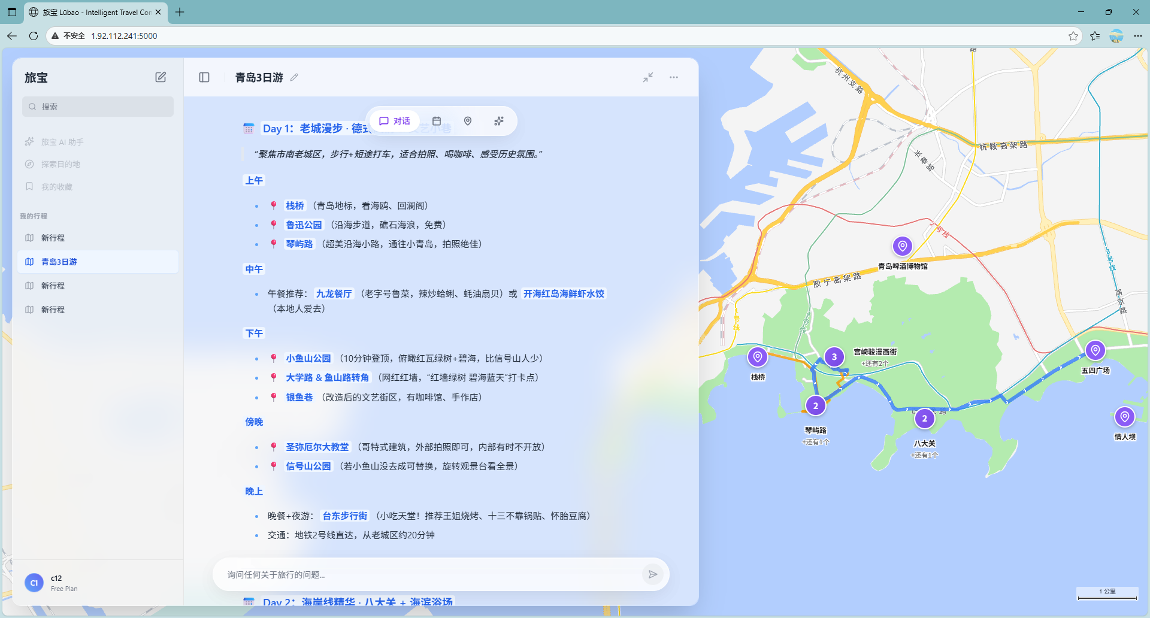Open the browser tab actions menu icon
The image size is (1150, 618).
point(12,12)
